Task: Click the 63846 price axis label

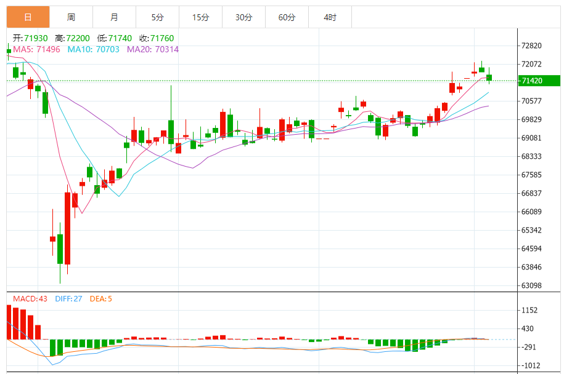Action: point(531,267)
